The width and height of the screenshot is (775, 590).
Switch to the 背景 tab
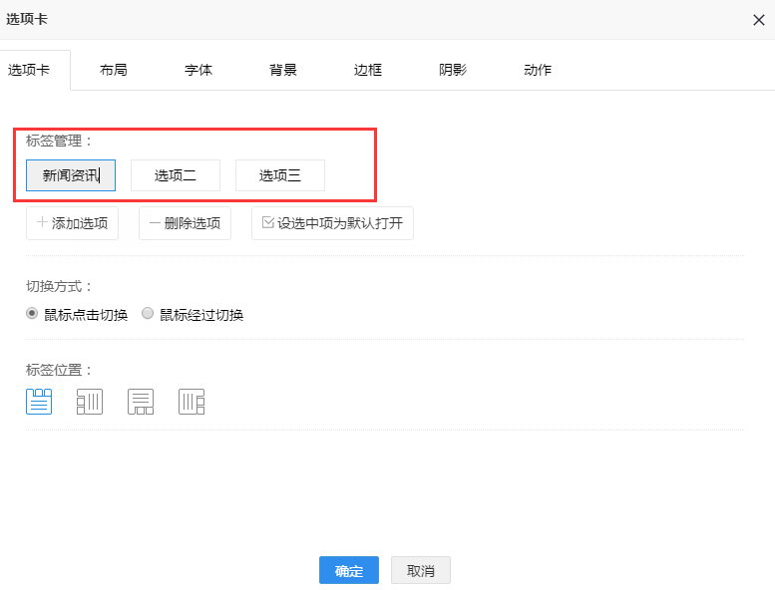pyautogui.click(x=283, y=70)
